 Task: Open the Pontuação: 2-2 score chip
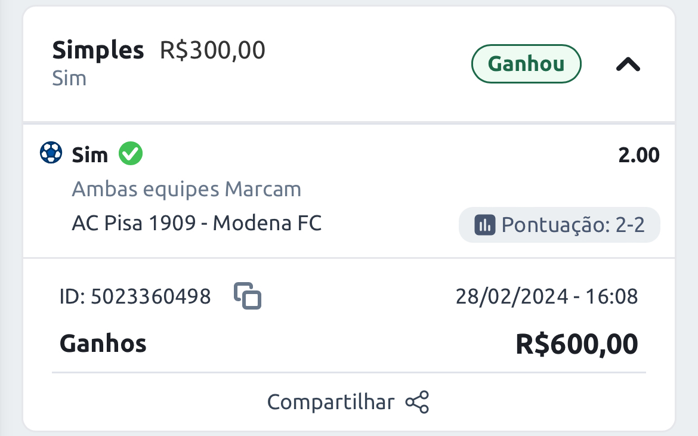click(x=559, y=225)
